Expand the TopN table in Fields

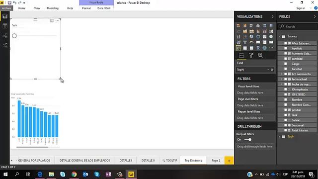point(279,137)
